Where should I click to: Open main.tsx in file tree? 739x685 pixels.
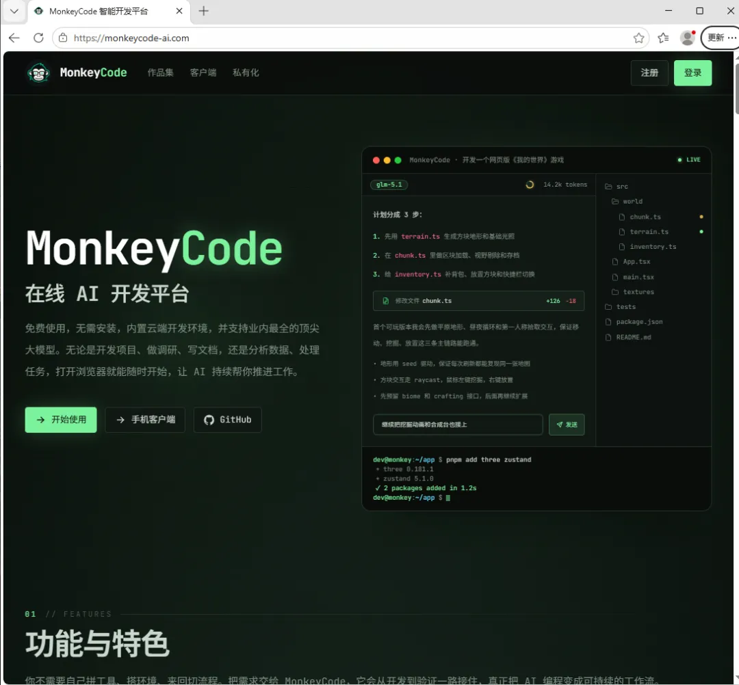click(633, 278)
